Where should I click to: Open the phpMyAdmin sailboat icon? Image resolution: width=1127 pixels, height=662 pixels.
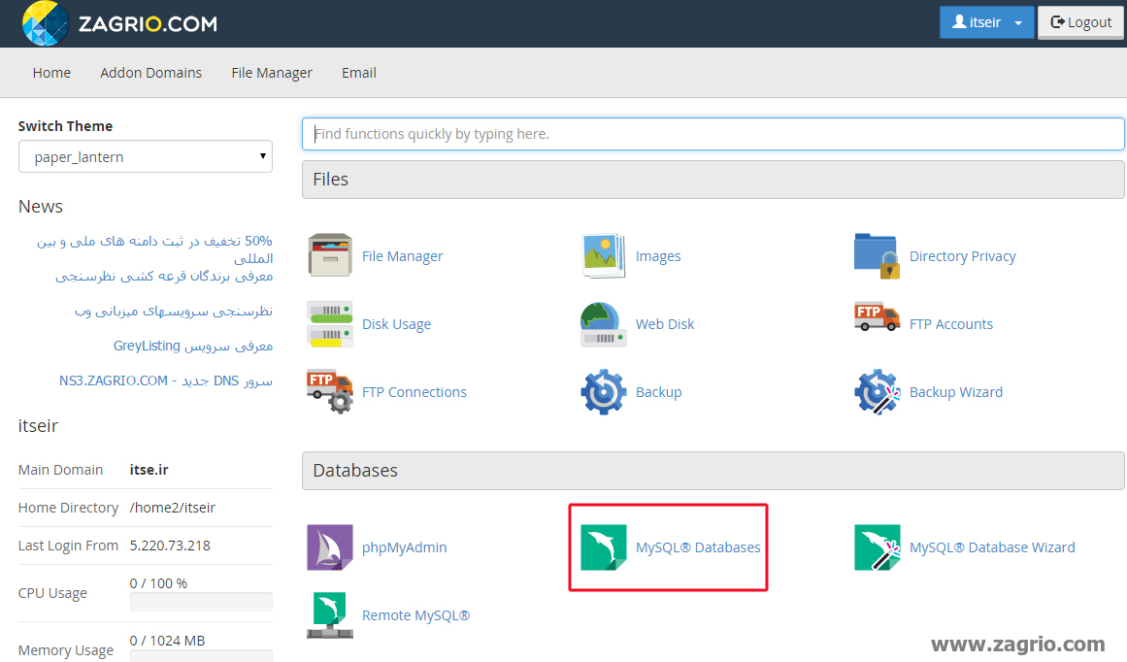[x=330, y=547]
